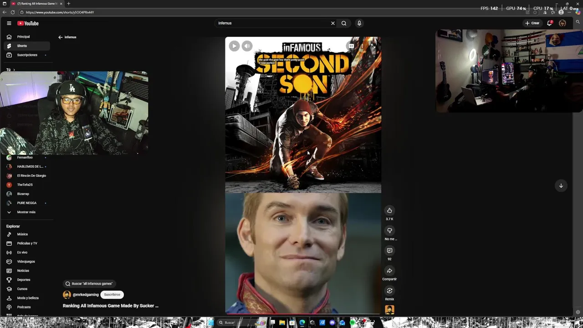The height and width of the screenshot is (328, 583).
Task: Open the account avatar menu
Action: (x=563, y=23)
